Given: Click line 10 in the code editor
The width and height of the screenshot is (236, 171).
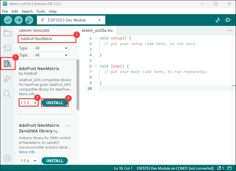Looking at the screenshot, I should click(165, 88).
